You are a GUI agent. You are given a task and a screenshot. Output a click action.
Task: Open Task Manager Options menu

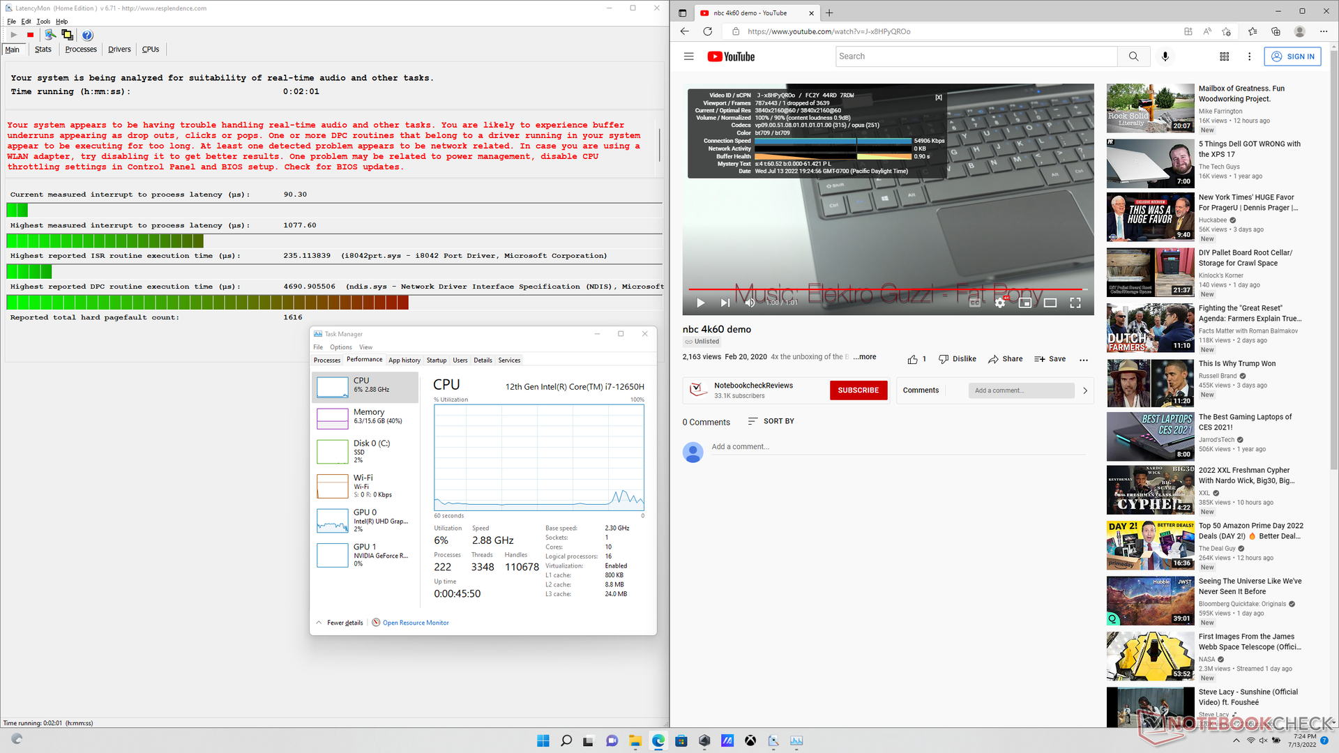pos(341,347)
